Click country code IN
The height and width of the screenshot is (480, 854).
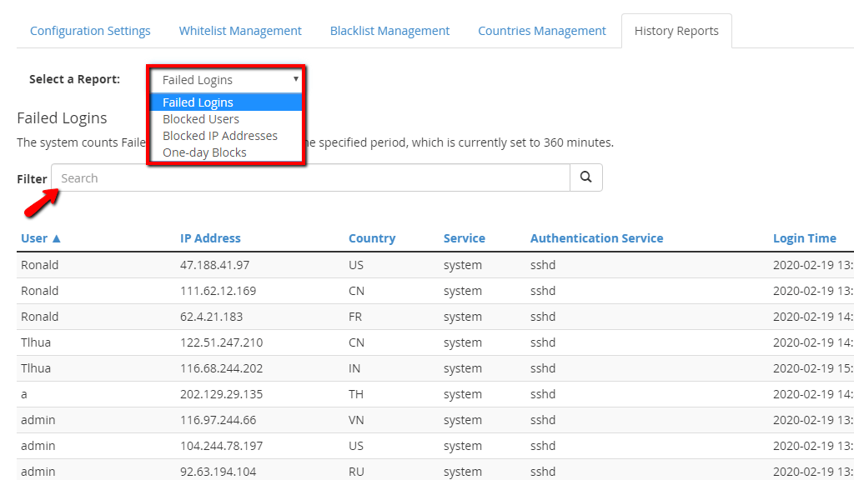click(354, 368)
